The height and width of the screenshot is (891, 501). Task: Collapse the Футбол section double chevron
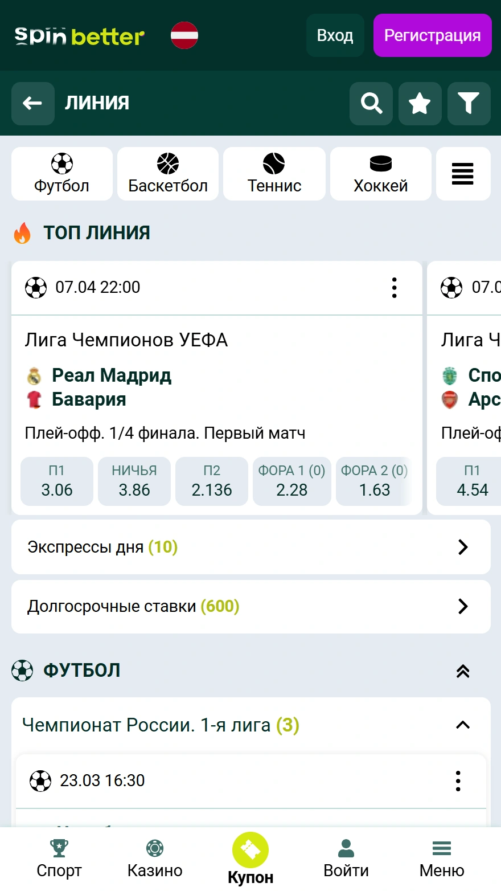pyautogui.click(x=463, y=671)
